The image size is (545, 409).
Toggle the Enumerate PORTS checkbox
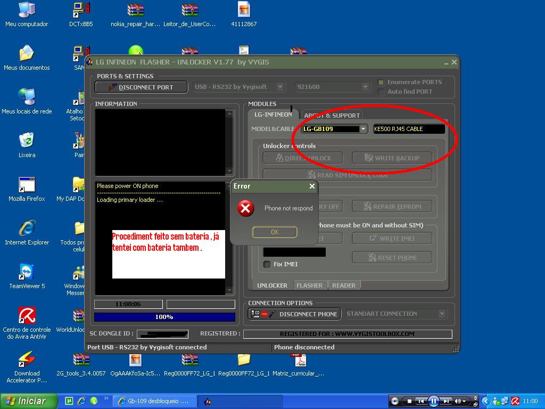point(381,82)
